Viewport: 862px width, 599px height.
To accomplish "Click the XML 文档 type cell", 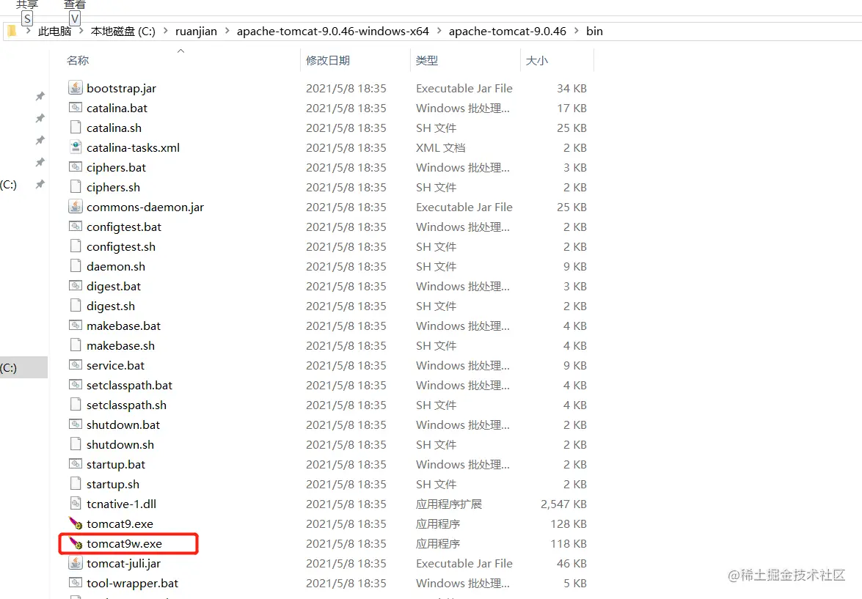I will coord(440,148).
